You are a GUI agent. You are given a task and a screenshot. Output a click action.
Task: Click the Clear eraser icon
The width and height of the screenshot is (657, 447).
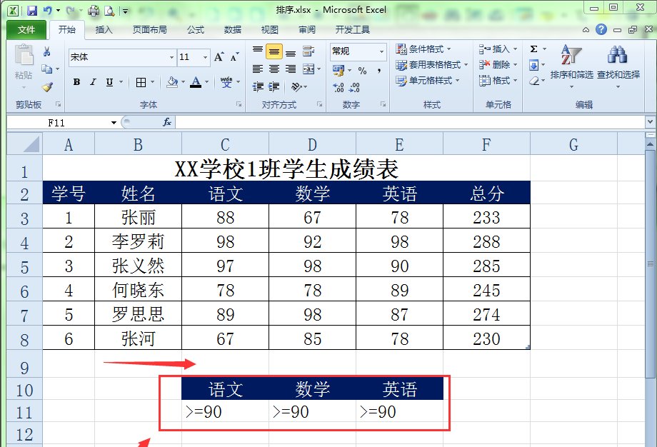pyautogui.click(x=534, y=81)
